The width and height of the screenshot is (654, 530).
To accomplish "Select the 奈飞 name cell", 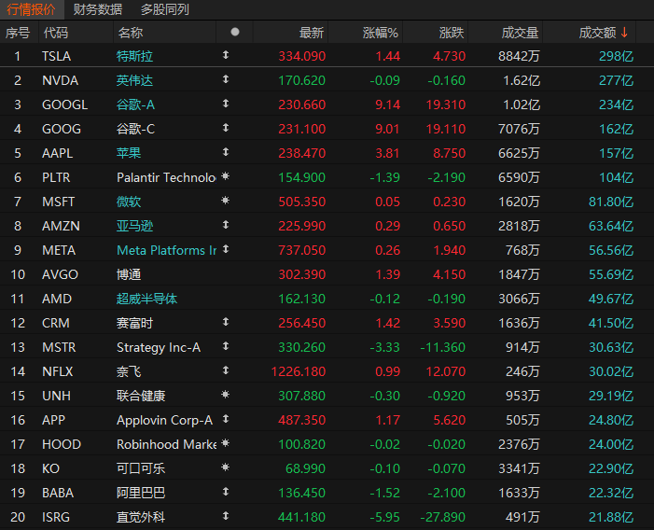I will pos(129,371).
